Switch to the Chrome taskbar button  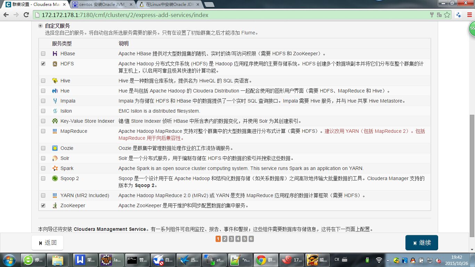(267, 260)
